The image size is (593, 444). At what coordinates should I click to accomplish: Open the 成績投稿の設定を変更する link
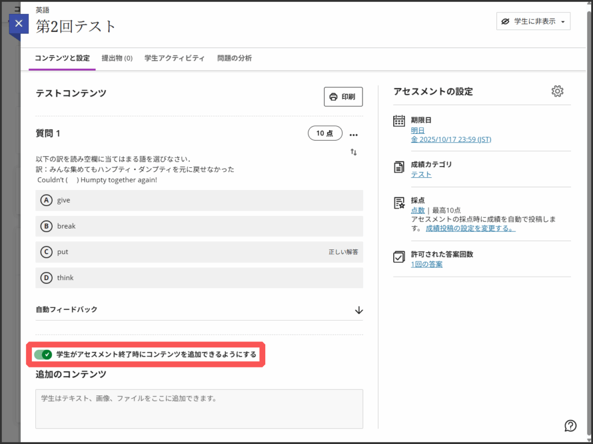pos(470,228)
